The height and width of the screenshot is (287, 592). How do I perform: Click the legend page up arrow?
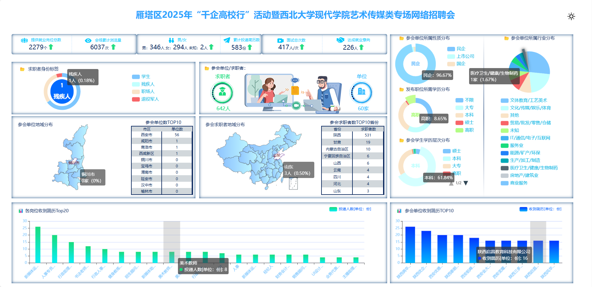pyautogui.click(x=451, y=184)
